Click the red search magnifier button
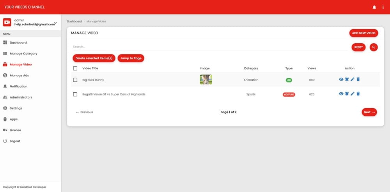Image resolution: width=390 pixels, height=192 pixels. tap(374, 47)
